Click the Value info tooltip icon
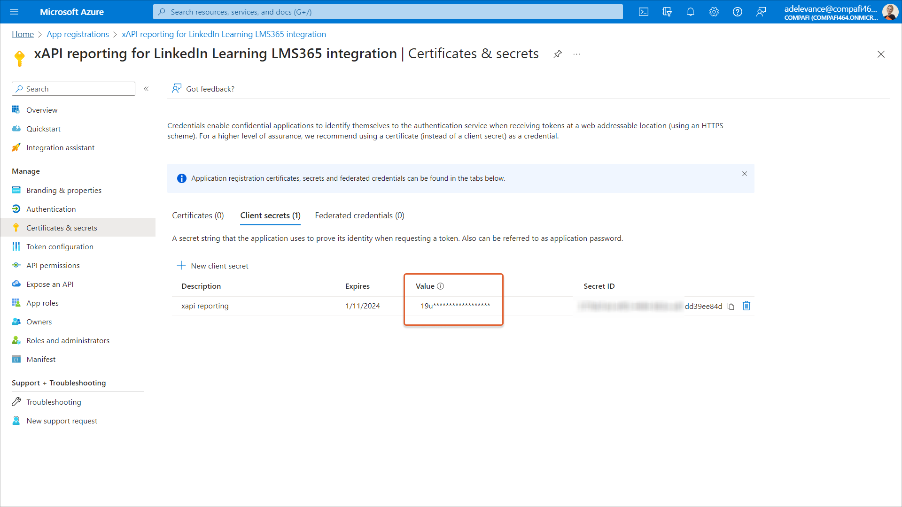 pos(440,286)
